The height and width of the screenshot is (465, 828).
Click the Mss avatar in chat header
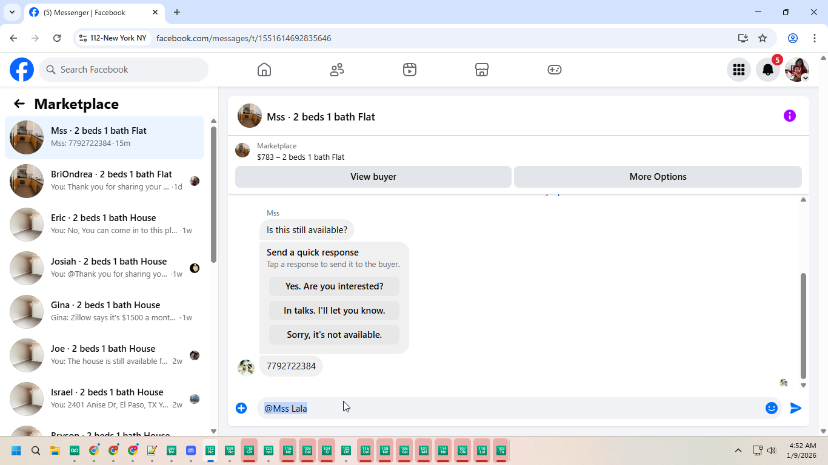pyautogui.click(x=250, y=116)
